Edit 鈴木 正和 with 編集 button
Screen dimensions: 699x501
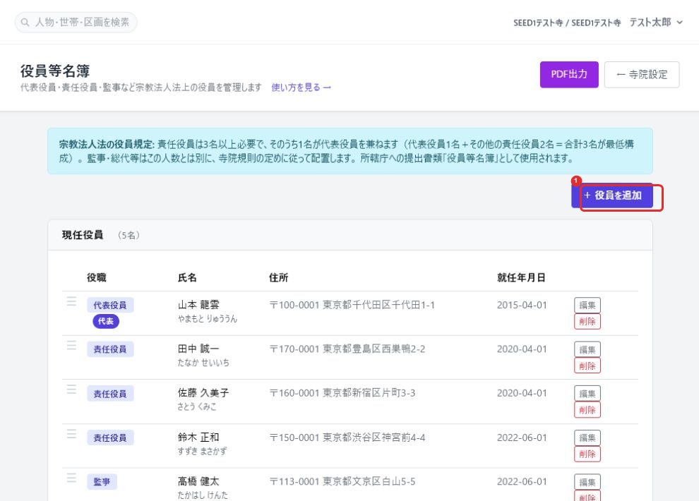(587, 437)
